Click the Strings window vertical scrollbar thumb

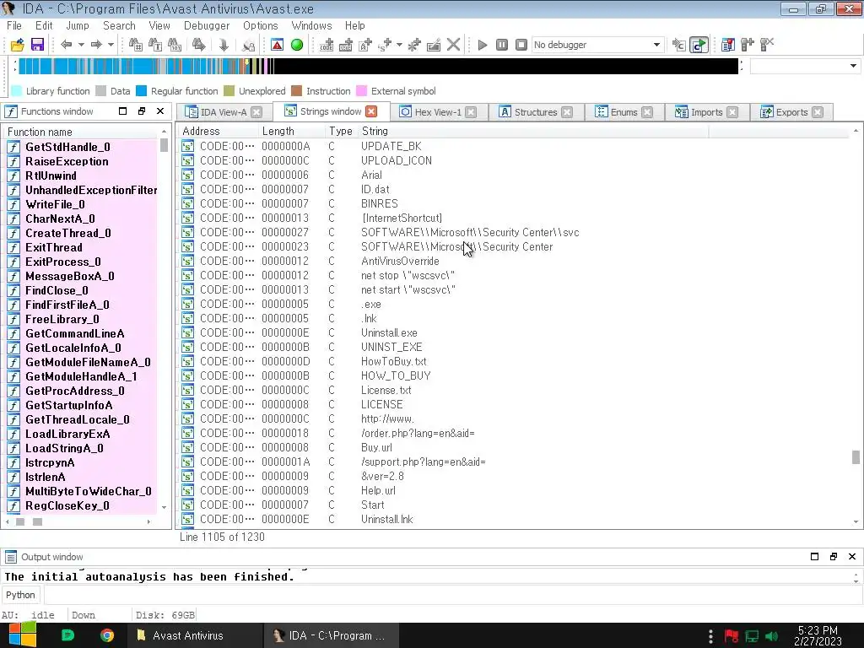(856, 457)
